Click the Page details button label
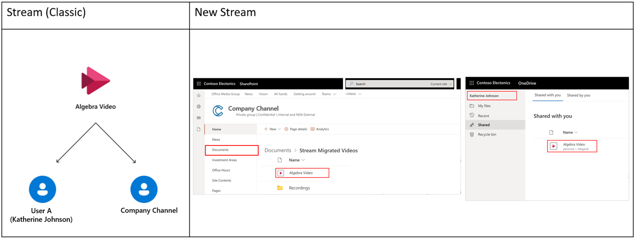The height and width of the screenshot is (239, 635). 298,129
